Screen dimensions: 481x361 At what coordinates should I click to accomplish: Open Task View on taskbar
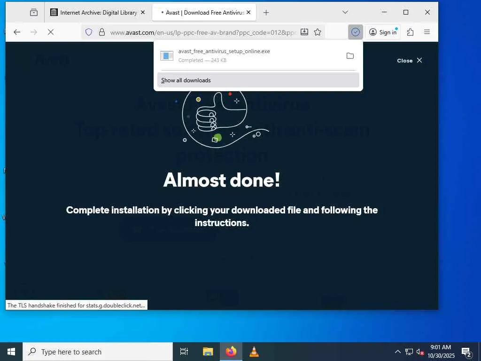point(184,352)
